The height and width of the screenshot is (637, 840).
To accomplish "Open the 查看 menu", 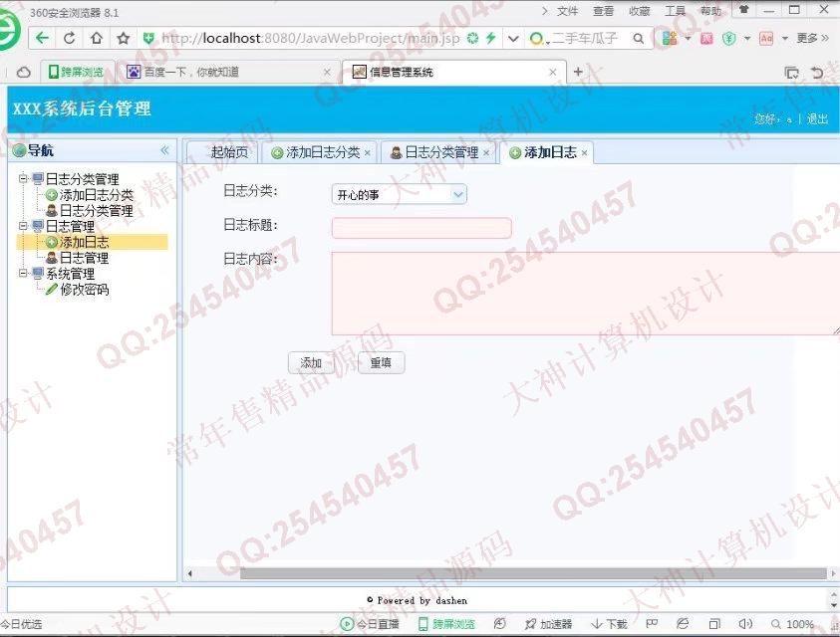I will tap(603, 11).
